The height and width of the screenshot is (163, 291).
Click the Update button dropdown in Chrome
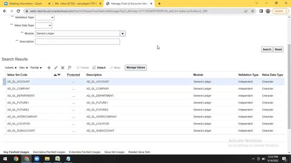pyautogui.click(x=281, y=11)
